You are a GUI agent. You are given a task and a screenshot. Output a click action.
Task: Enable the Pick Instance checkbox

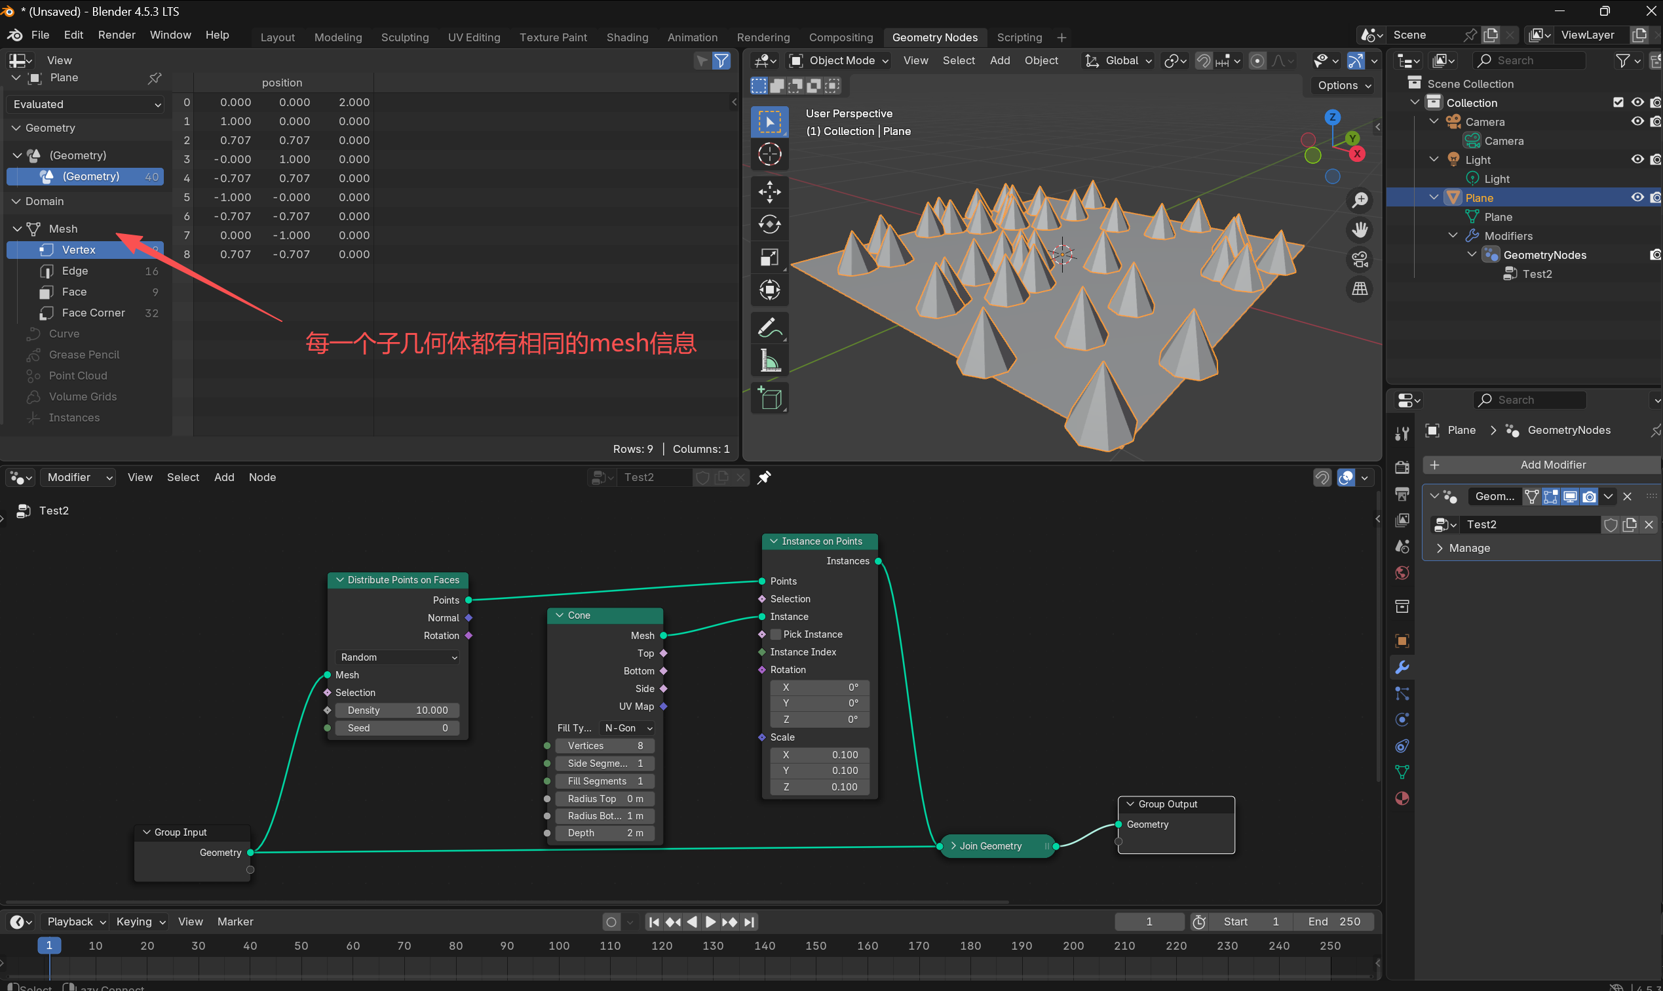pos(776,634)
